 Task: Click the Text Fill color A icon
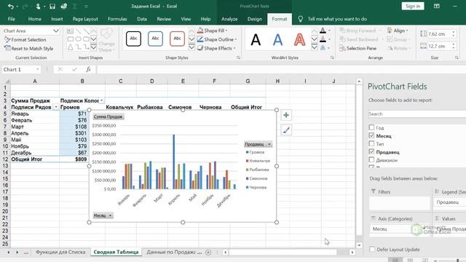point(323,31)
